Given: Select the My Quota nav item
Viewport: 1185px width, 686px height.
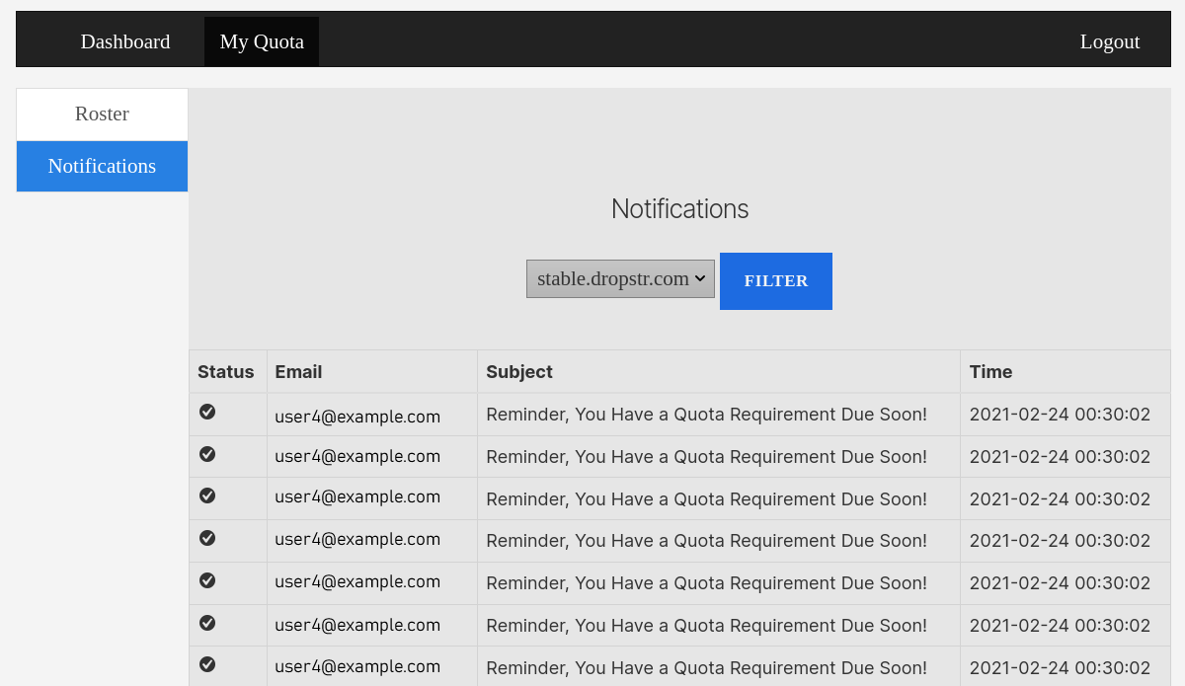Looking at the screenshot, I should tap(262, 41).
